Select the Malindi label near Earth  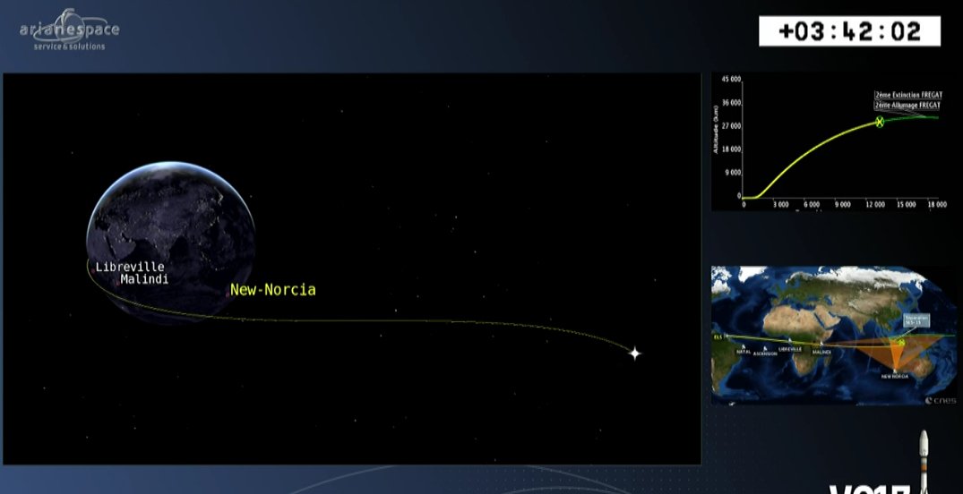tap(144, 280)
